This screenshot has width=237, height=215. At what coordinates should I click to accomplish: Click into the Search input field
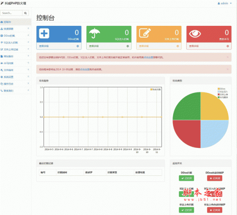tap(11, 13)
